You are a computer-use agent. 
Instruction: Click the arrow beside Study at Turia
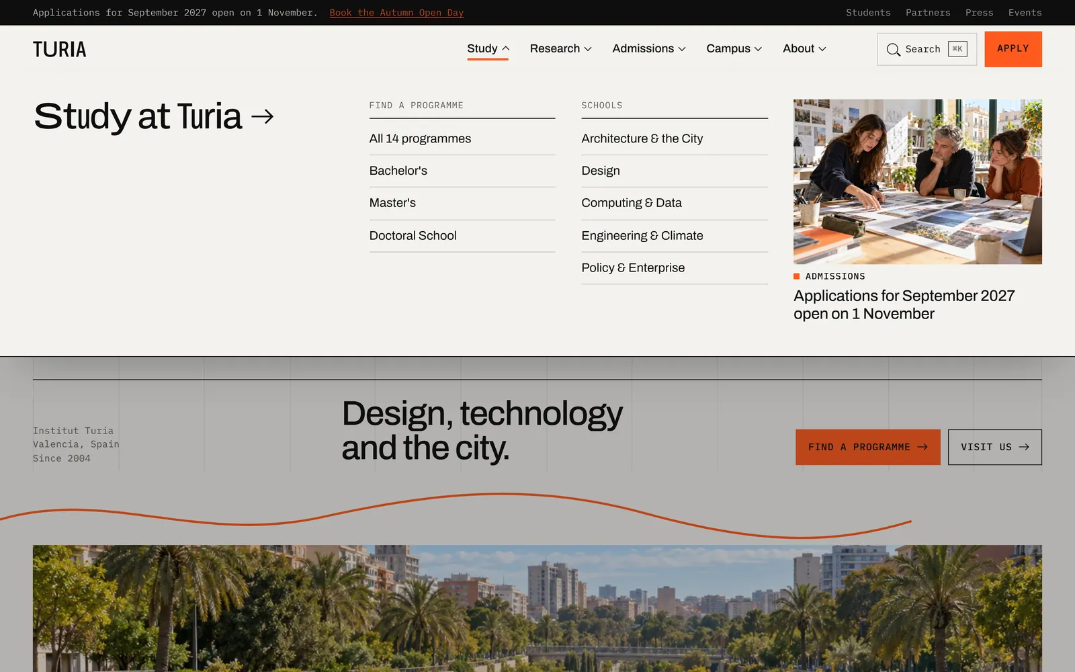(x=262, y=116)
